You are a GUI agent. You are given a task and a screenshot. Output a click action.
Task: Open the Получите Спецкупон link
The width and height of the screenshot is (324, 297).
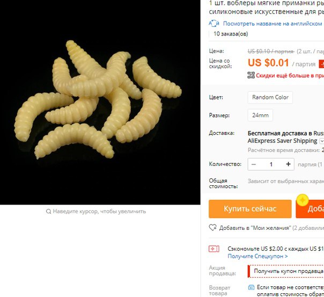257,256
